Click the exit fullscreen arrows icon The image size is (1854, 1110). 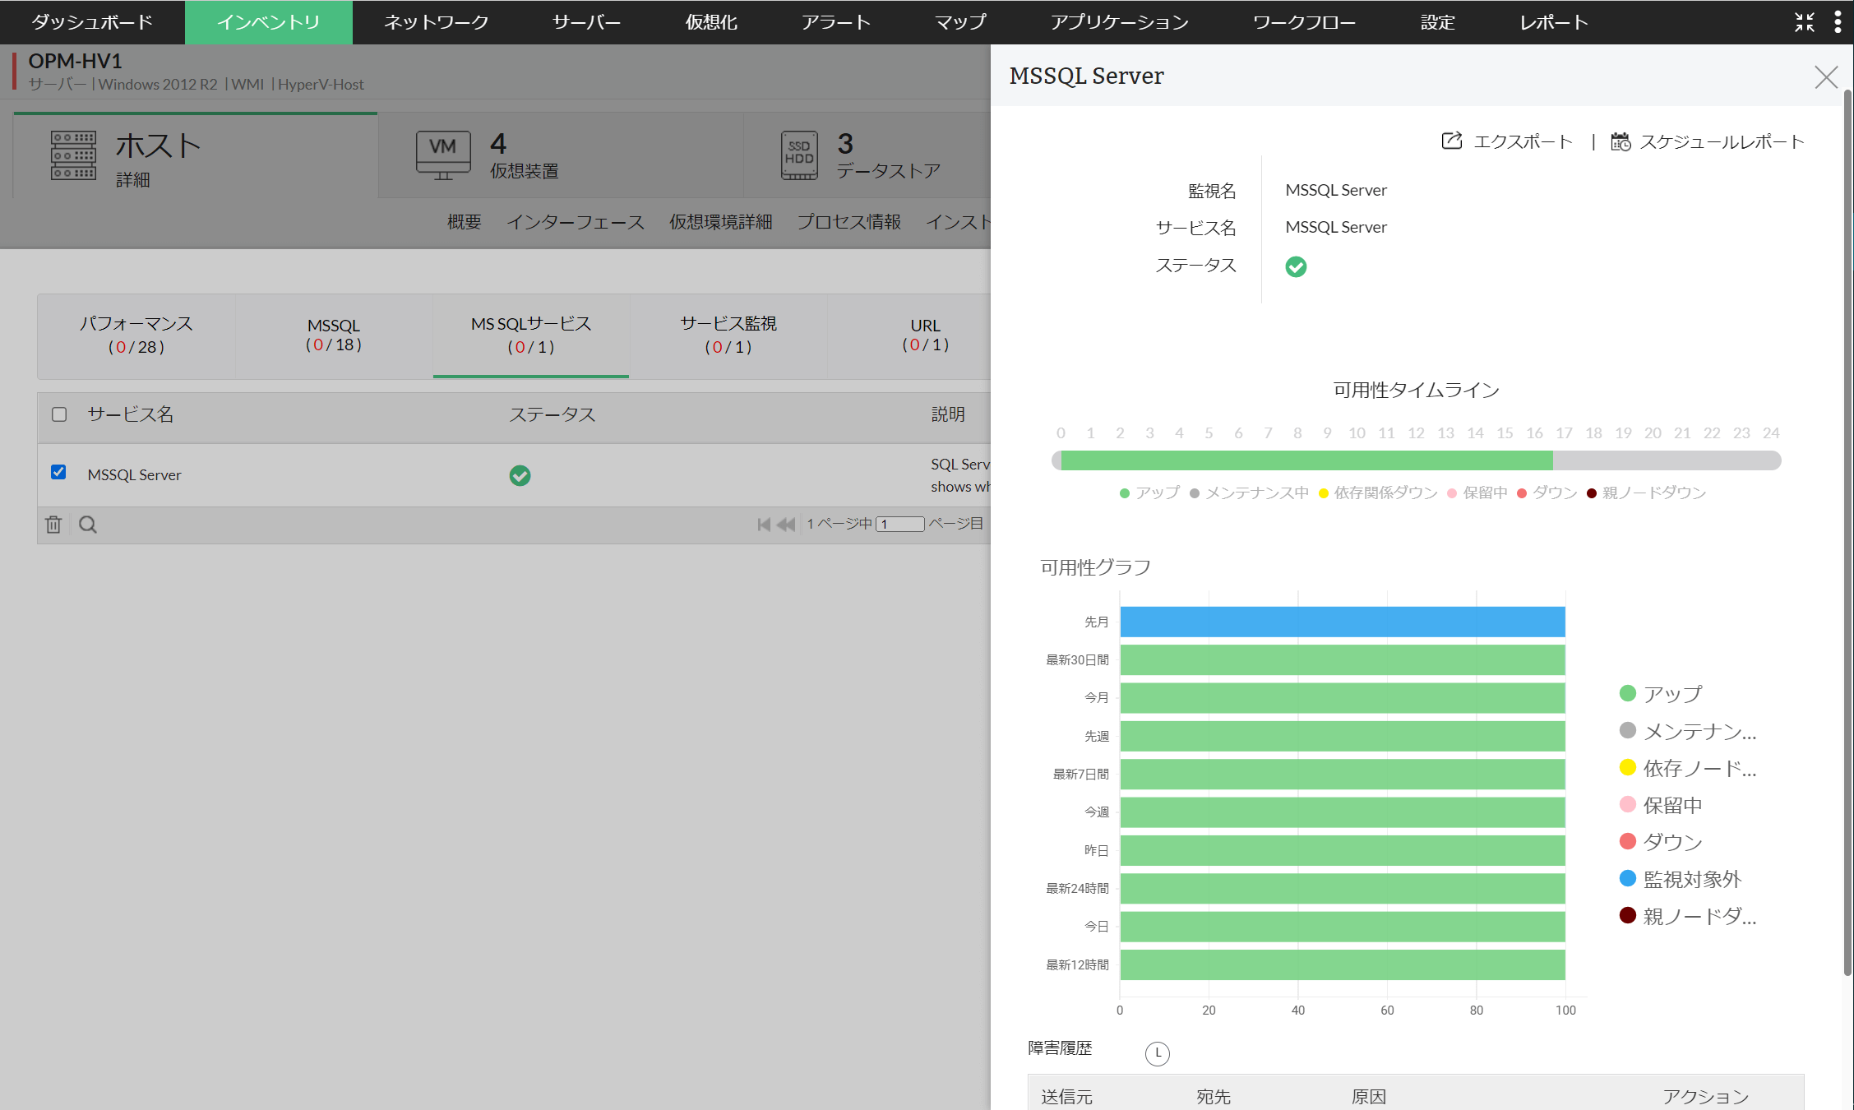coord(1805,22)
